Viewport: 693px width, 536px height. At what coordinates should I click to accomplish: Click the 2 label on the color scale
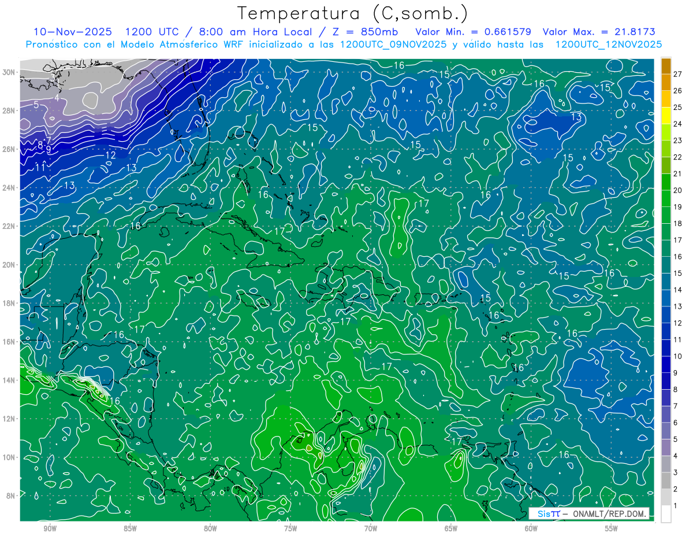(676, 489)
